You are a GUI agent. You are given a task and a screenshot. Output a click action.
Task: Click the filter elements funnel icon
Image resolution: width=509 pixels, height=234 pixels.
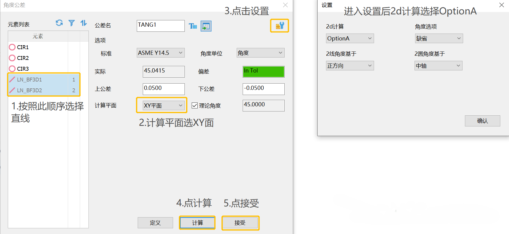pyautogui.click(x=71, y=23)
